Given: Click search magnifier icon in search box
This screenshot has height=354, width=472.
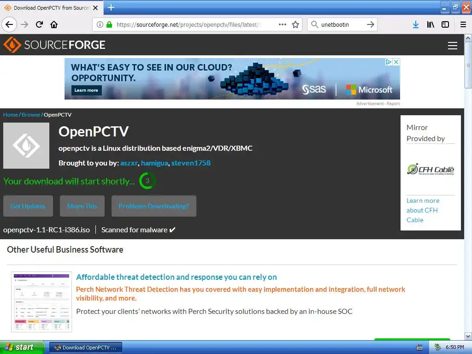Looking at the screenshot, I should (314, 24).
